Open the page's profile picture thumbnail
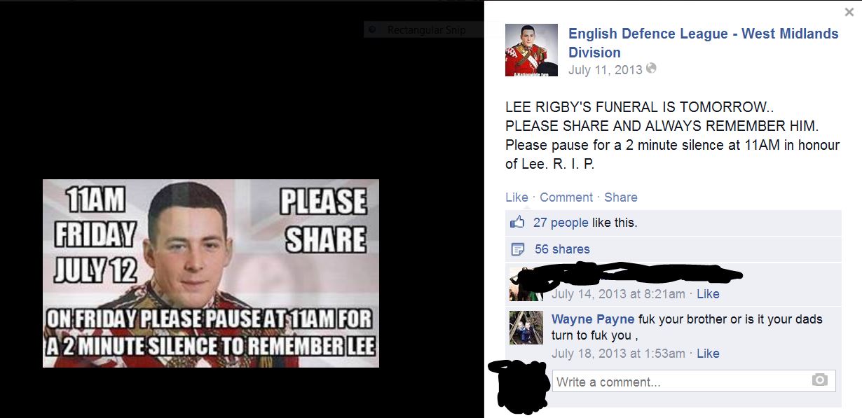Screen dimensions: 862x418 532,50
